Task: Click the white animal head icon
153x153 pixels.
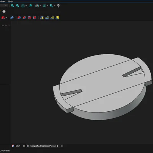Action: [4, 12]
